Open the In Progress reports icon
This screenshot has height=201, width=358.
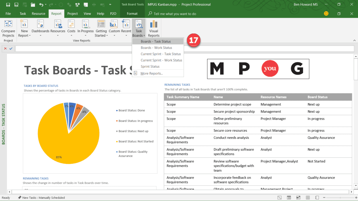[85, 25]
